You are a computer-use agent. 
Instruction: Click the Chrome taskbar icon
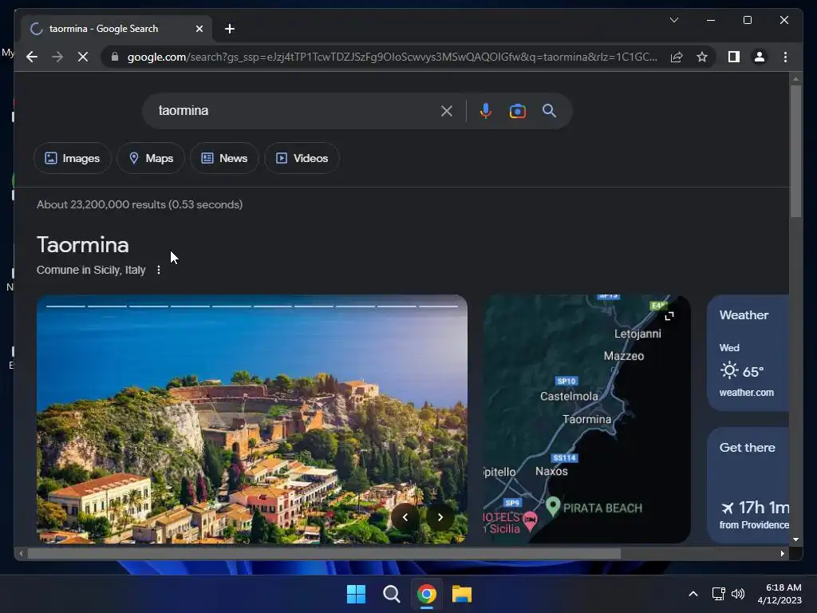coord(426,594)
